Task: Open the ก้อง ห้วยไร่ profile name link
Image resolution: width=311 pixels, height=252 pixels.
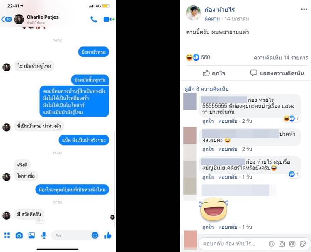Action: [x=219, y=10]
